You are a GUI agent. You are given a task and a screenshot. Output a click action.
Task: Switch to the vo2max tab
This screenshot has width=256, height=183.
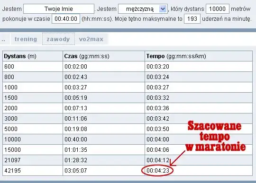click(91, 39)
